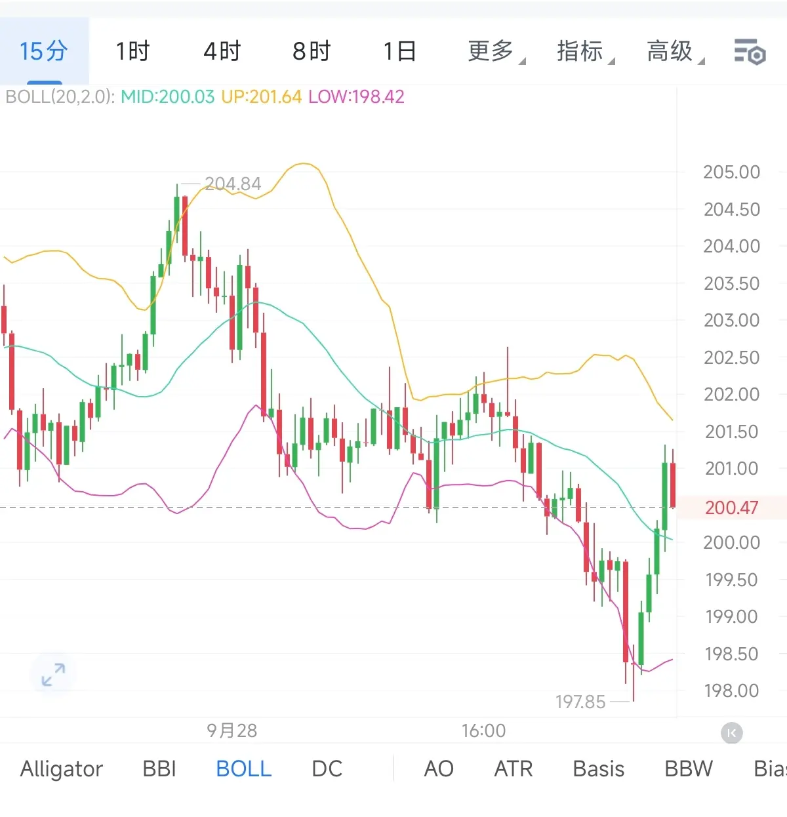
Task: Switch to the 1日 timeframe
Action: pos(399,51)
